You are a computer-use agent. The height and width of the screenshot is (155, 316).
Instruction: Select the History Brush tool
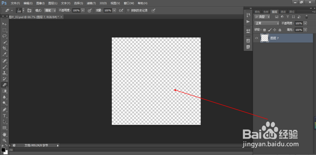(x=4, y=79)
